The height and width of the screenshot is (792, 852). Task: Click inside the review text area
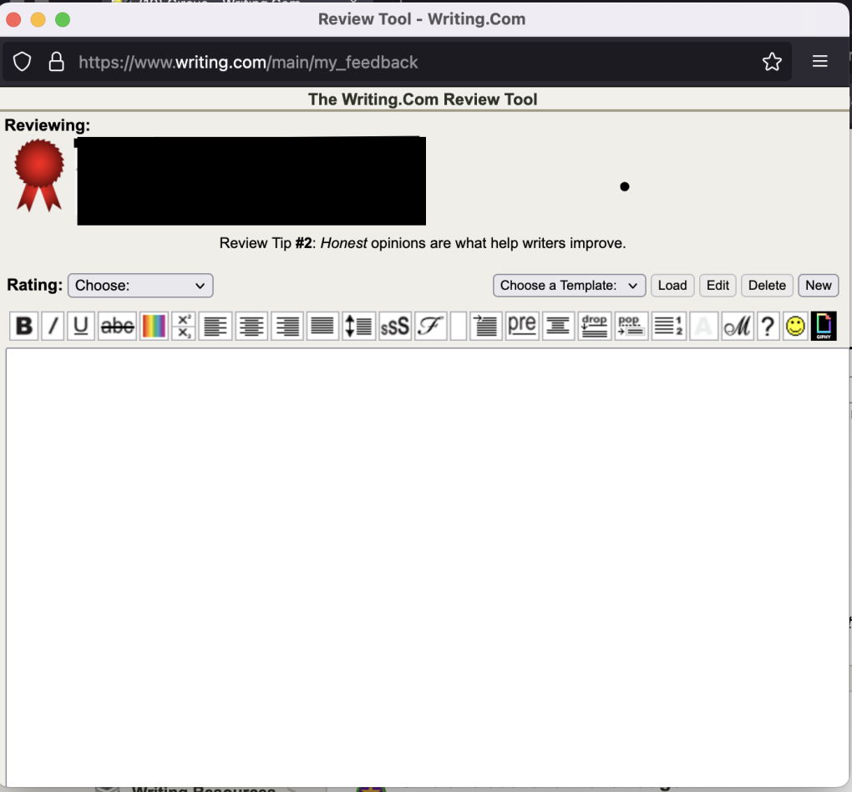point(427,566)
